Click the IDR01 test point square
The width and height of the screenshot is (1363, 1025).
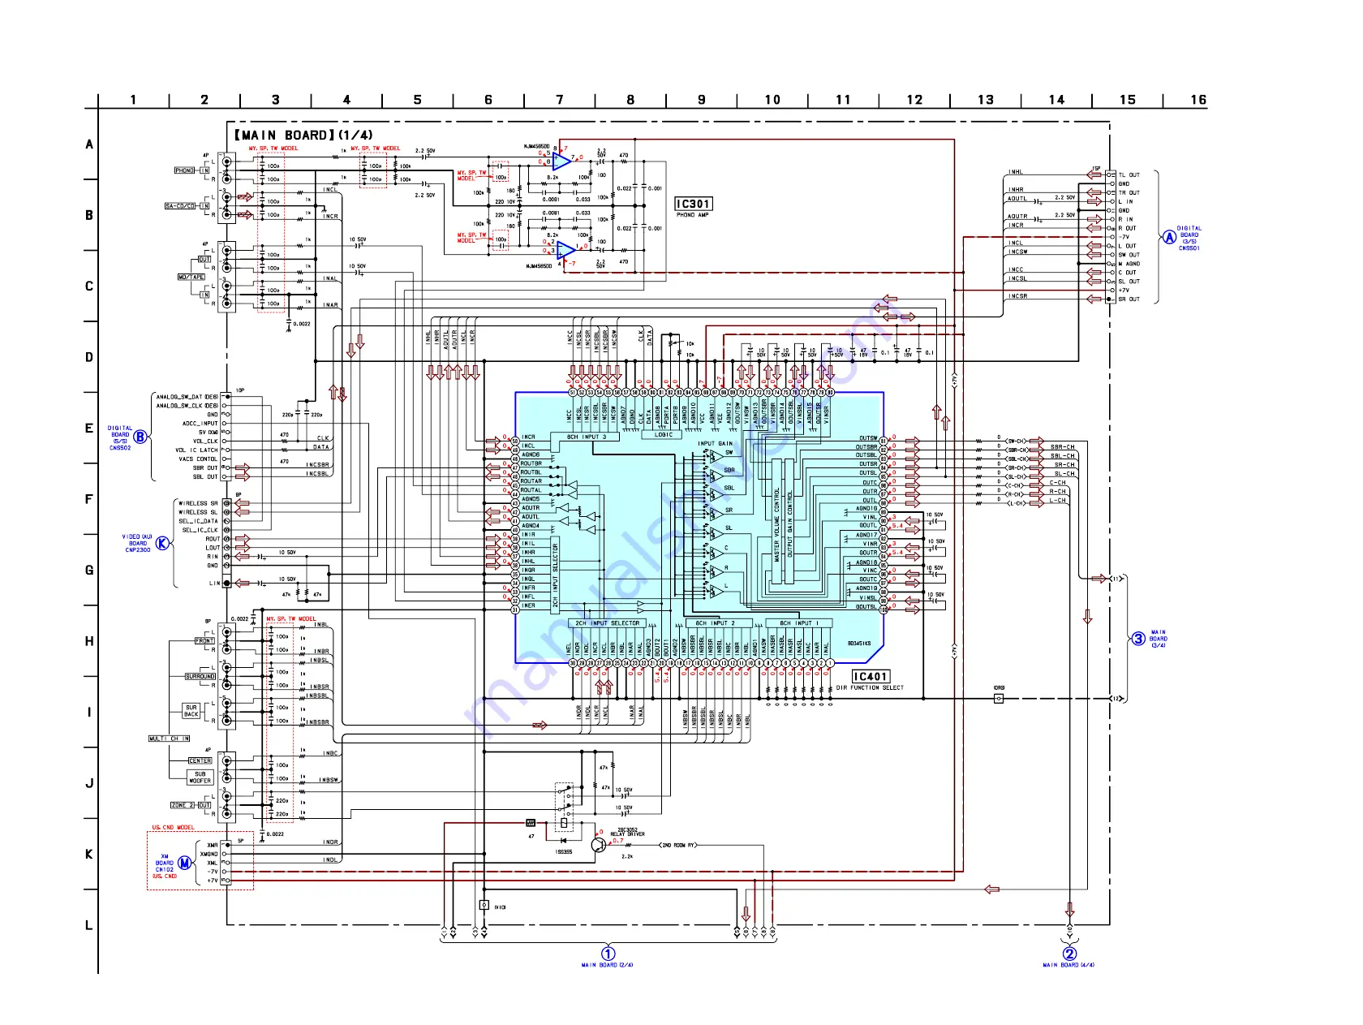click(999, 698)
